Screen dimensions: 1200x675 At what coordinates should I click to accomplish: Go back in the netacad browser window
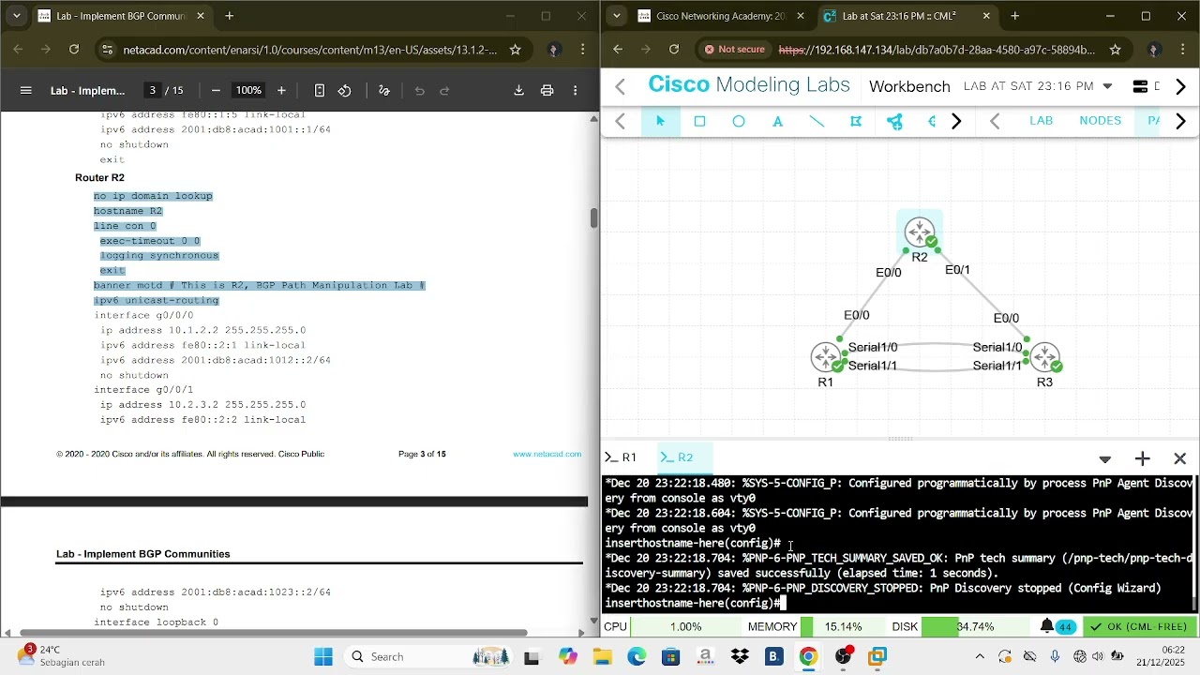(18, 50)
